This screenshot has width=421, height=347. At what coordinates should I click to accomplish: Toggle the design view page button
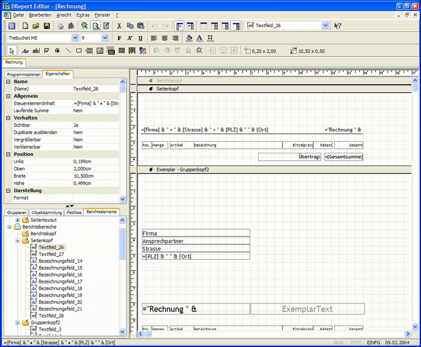tap(96, 26)
